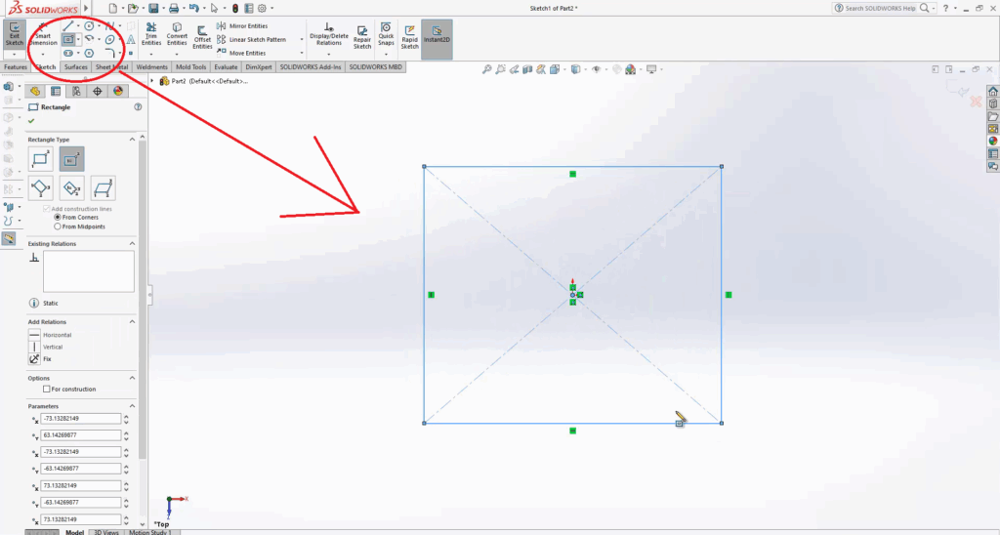
Task: Collapse the Existing Relations section
Action: pos(133,244)
